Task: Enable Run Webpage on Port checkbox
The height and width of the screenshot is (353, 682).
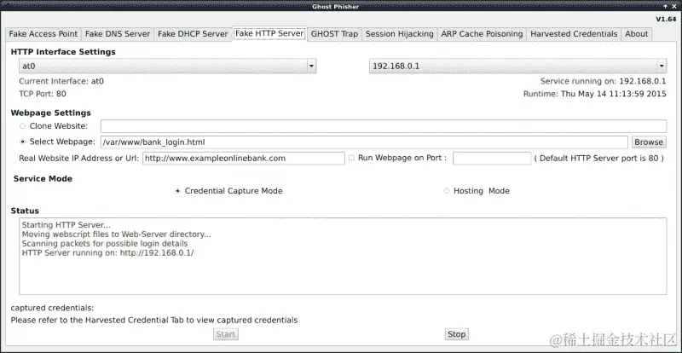Action: click(x=351, y=158)
